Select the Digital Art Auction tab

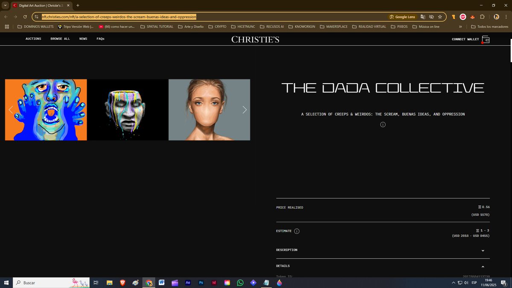tap(42, 5)
